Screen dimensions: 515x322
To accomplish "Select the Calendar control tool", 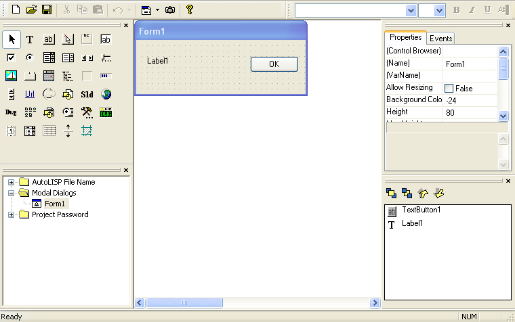I will point(49,76).
